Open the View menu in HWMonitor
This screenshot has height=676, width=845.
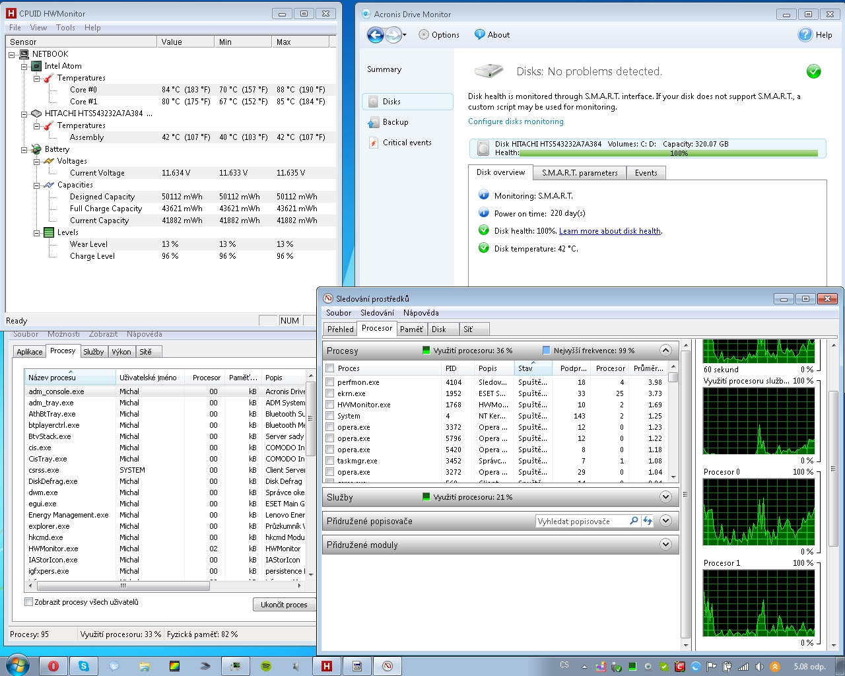pyautogui.click(x=38, y=28)
